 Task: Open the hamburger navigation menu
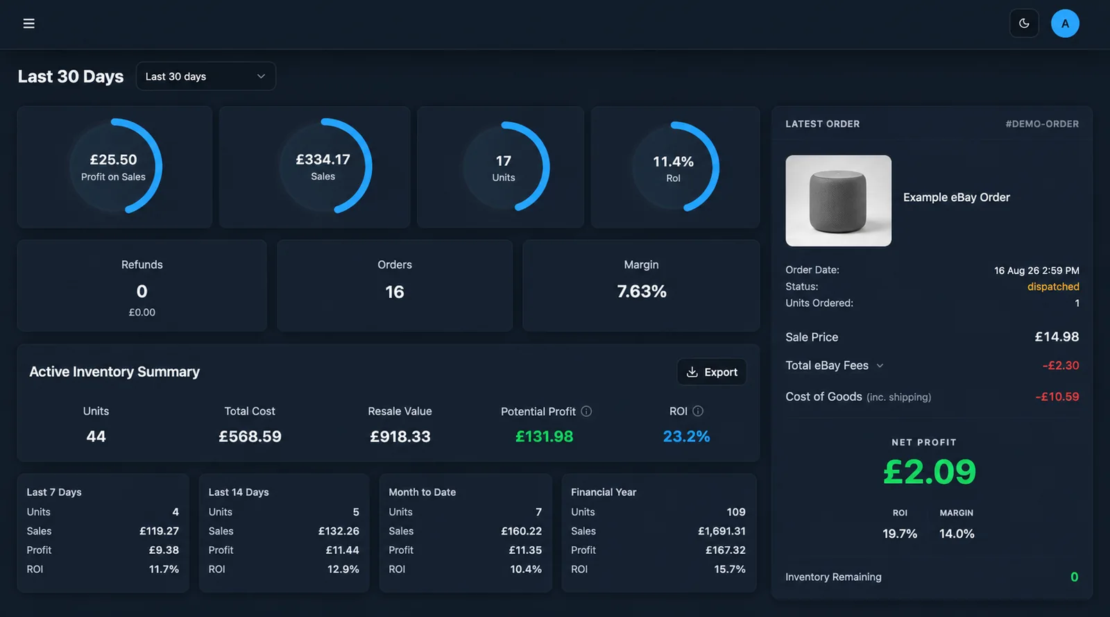[28, 24]
